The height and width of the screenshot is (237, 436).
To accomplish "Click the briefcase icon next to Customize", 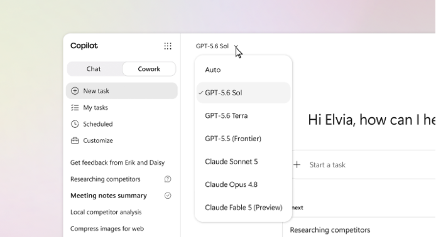I will click(x=75, y=140).
